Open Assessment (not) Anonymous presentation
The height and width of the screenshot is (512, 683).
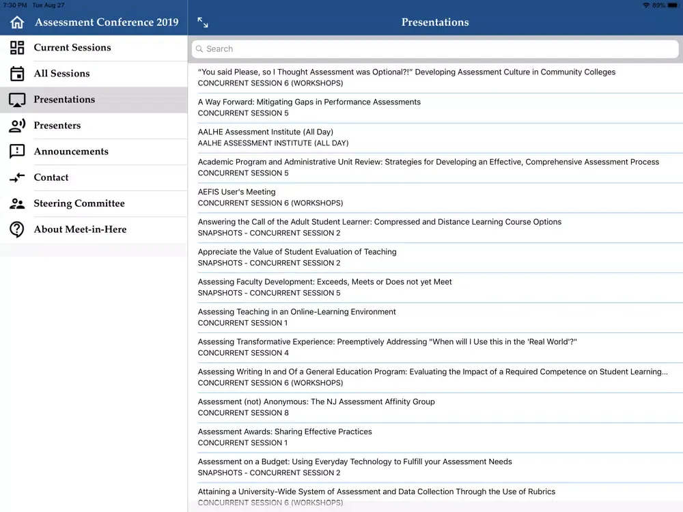[436, 408]
